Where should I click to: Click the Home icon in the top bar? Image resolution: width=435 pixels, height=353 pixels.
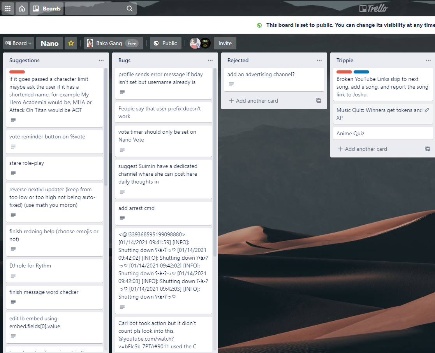(x=21, y=8)
